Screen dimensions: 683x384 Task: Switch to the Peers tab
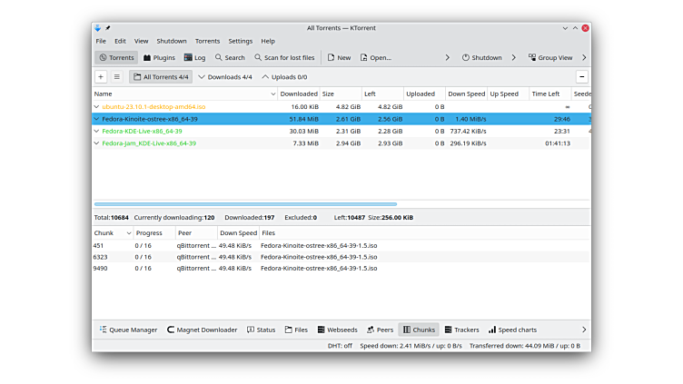tap(380, 330)
